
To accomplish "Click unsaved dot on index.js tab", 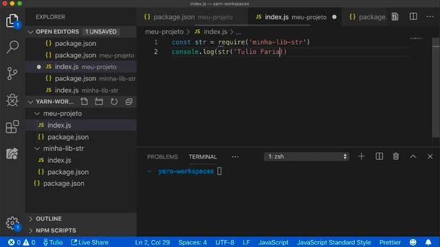I will pos(334,17).
